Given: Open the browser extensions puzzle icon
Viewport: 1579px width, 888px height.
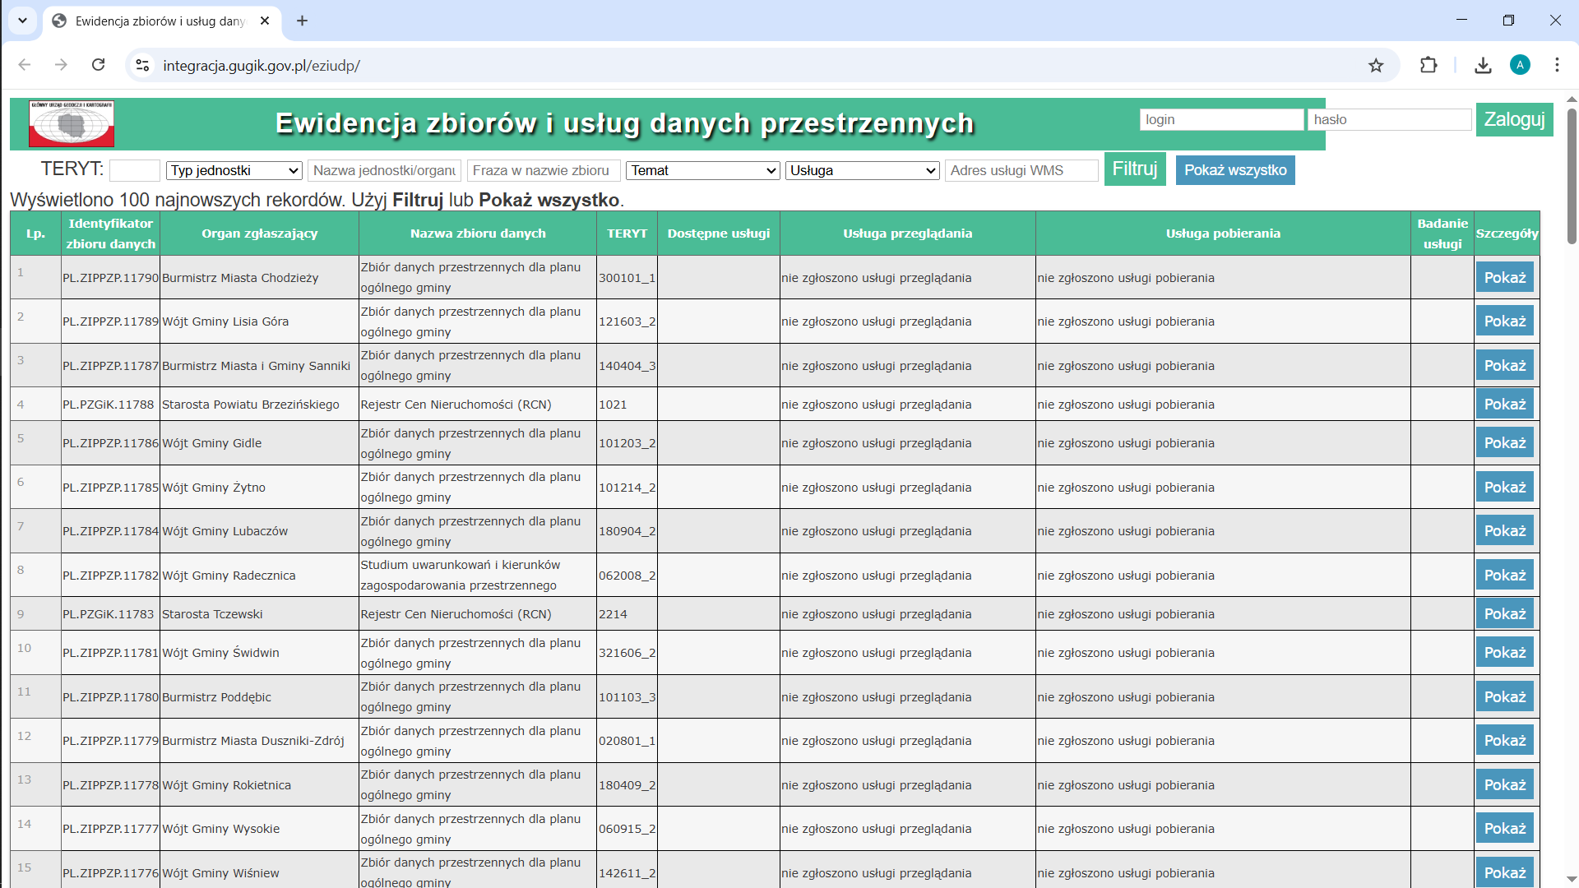Looking at the screenshot, I should click(x=1429, y=66).
